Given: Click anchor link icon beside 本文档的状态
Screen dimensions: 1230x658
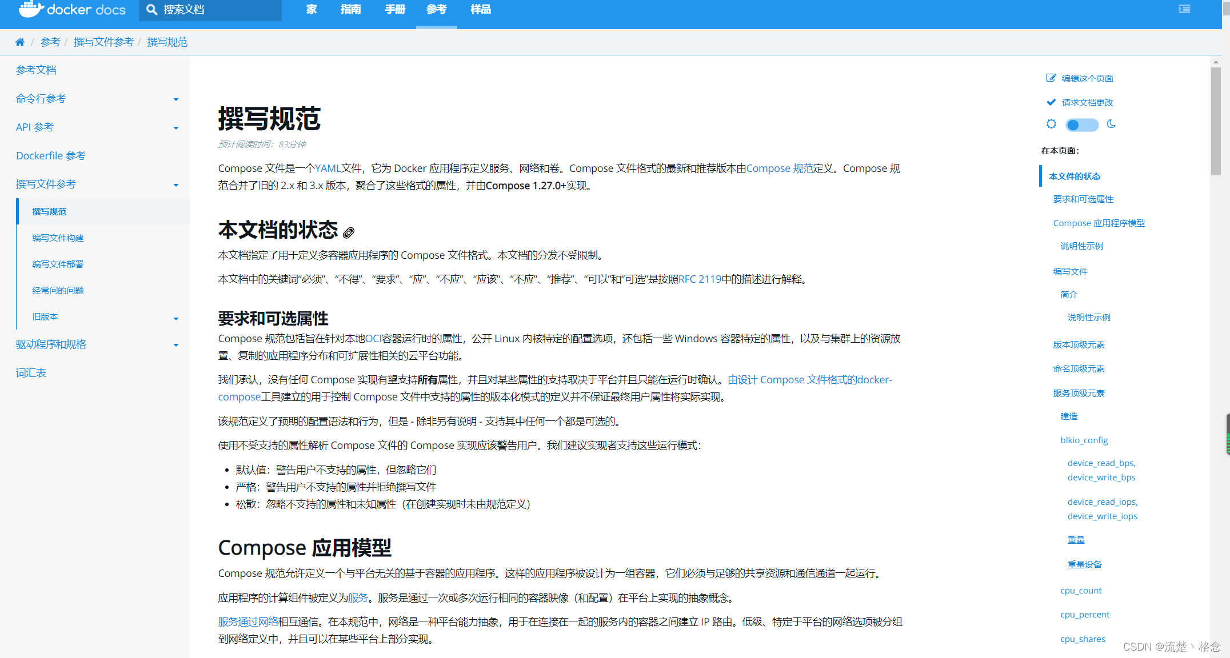Looking at the screenshot, I should (x=349, y=232).
